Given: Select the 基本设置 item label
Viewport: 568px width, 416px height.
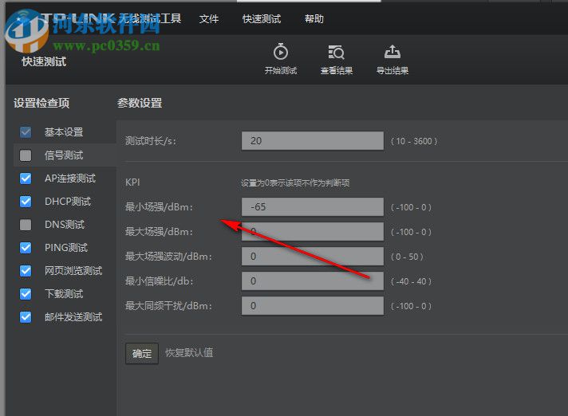Looking at the screenshot, I should [x=64, y=132].
